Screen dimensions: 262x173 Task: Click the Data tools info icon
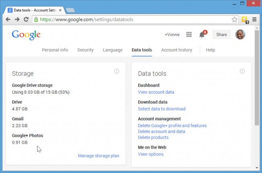(242, 71)
